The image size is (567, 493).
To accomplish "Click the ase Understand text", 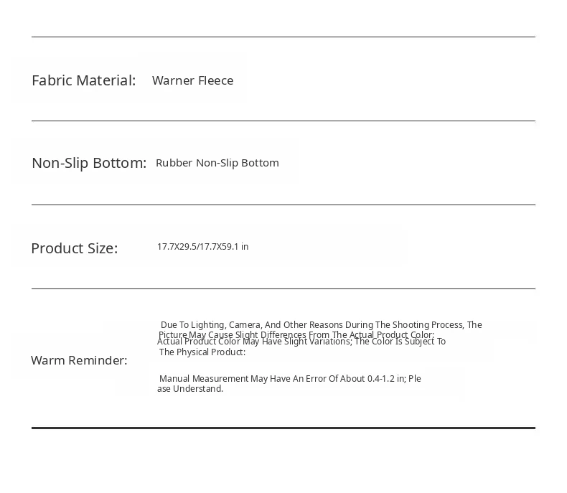I will (190, 389).
